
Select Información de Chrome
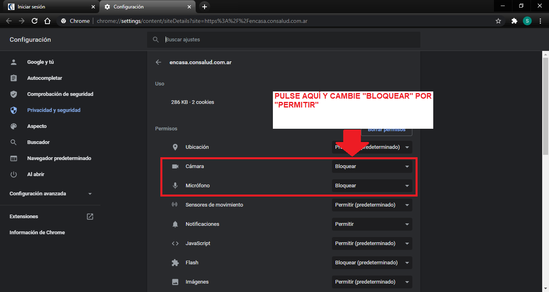coord(37,232)
